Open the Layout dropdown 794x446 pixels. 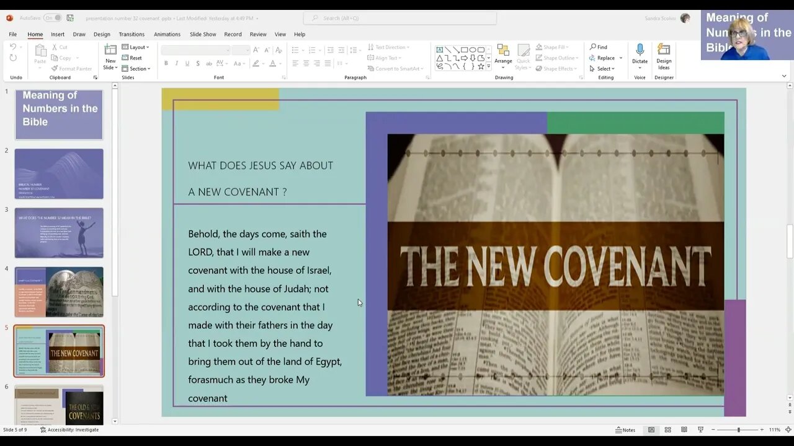point(135,47)
